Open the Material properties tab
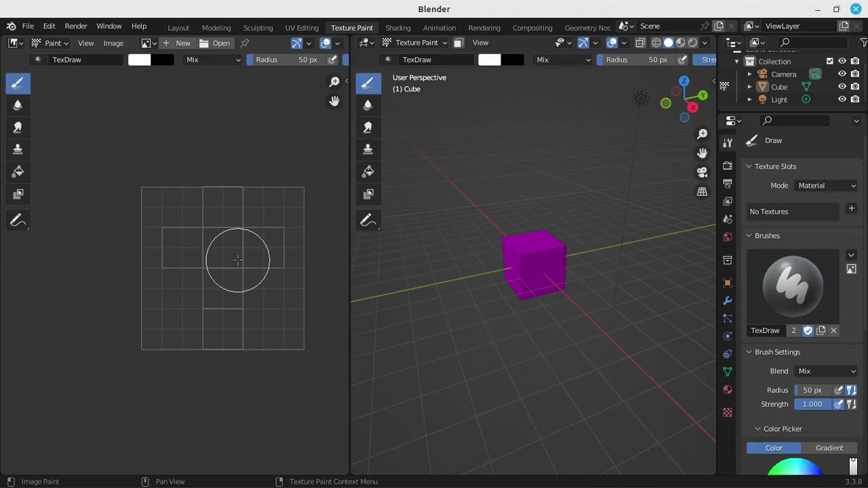This screenshot has width=868, height=488. pyautogui.click(x=728, y=390)
